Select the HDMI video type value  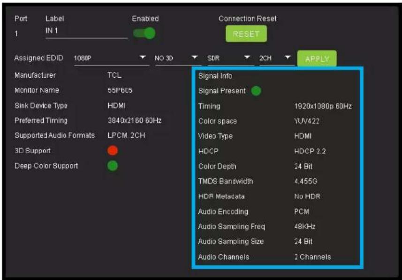(303, 136)
